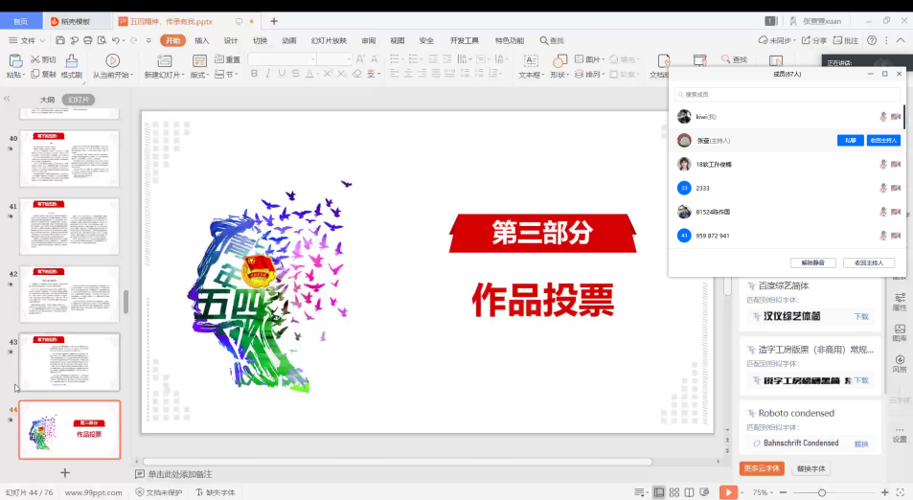Click the New Slide (新建幻灯片) icon

pos(164,60)
